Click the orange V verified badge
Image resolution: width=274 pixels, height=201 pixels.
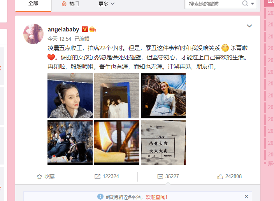coord(85,29)
